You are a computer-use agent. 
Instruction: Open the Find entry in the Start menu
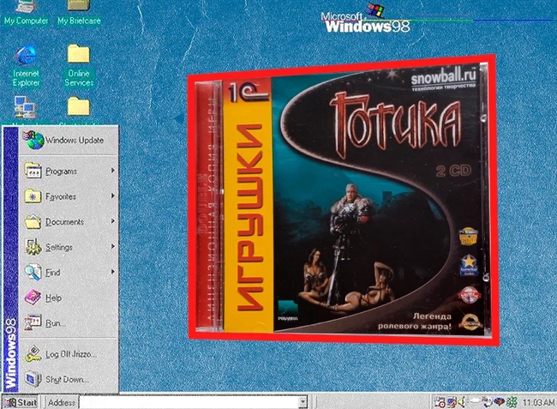point(69,273)
